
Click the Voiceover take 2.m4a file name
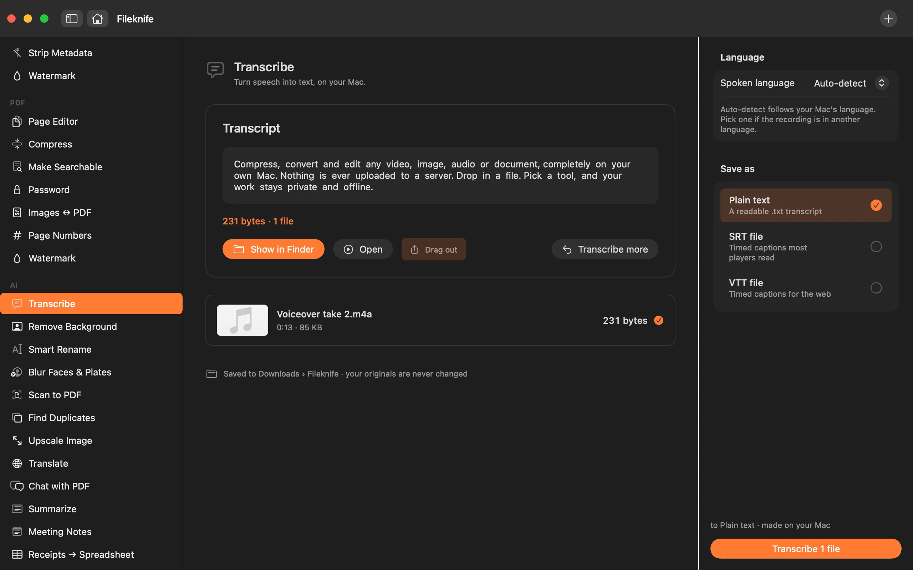(x=324, y=314)
